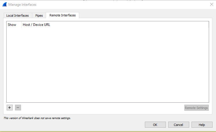Click the Host / Device URL header

pos(36,25)
